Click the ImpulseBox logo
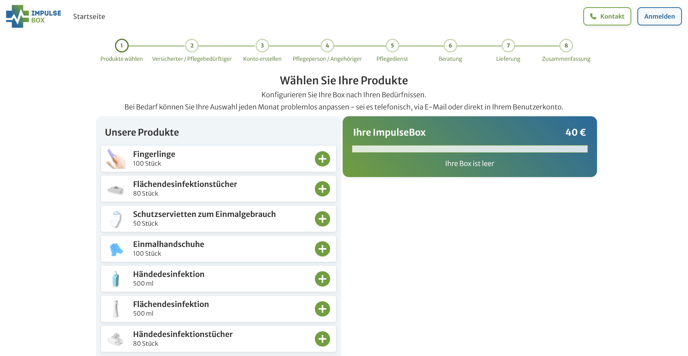Screen dimensions: 688x356 (x=34, y=16)
